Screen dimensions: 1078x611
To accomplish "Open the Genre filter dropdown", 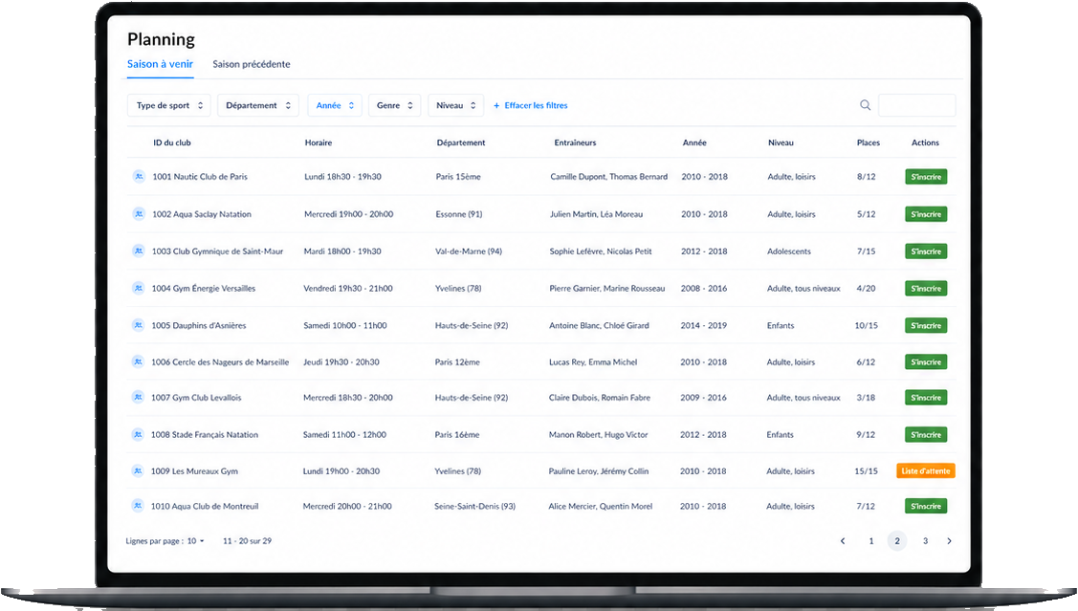I will click(x=395, y=105).
